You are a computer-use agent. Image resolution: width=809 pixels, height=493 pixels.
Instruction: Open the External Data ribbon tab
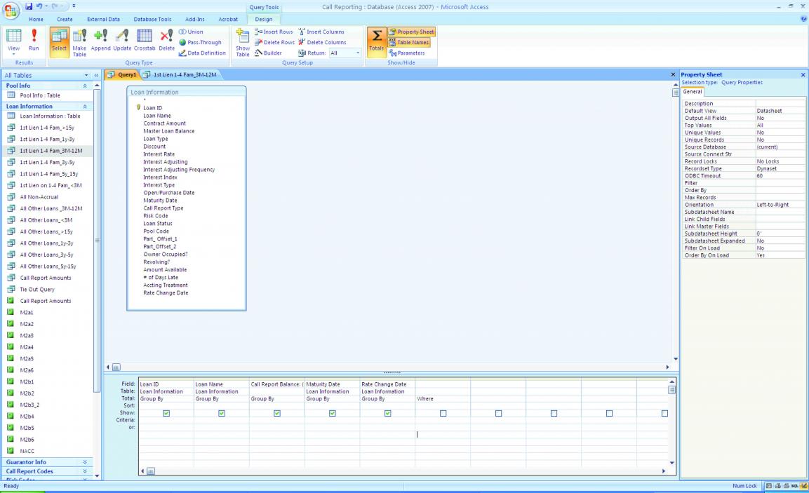point(103,19)
